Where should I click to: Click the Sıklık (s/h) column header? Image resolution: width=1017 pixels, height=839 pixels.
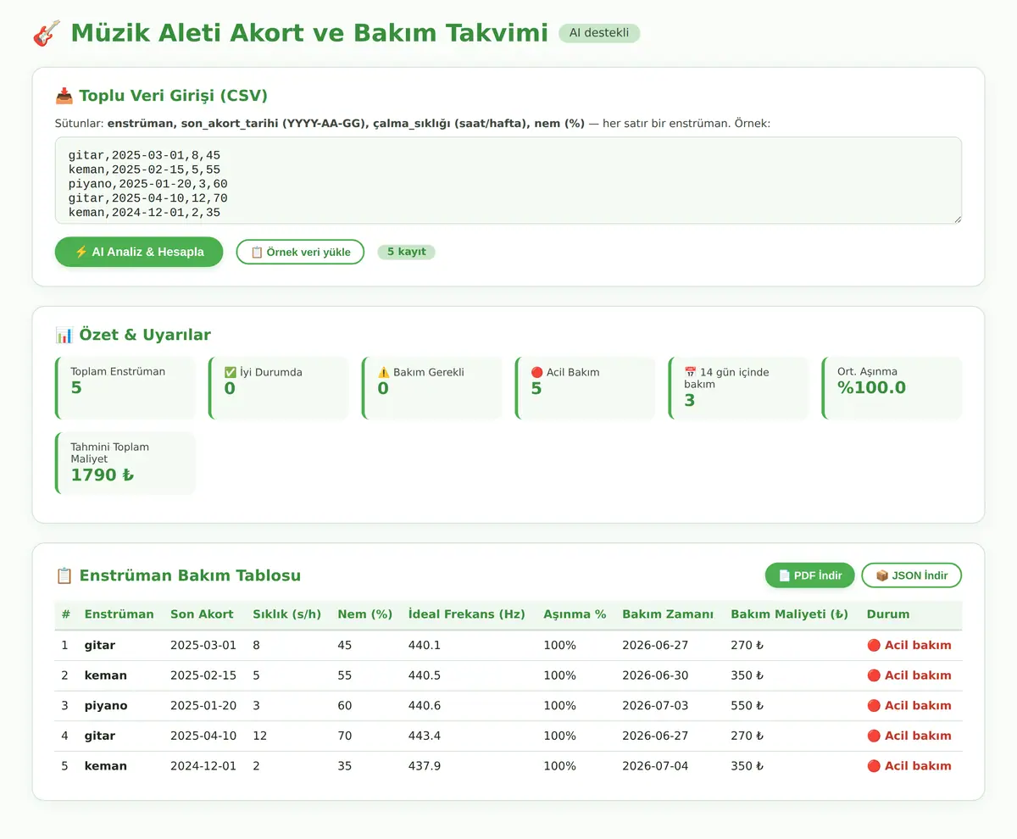pos(286,614)
